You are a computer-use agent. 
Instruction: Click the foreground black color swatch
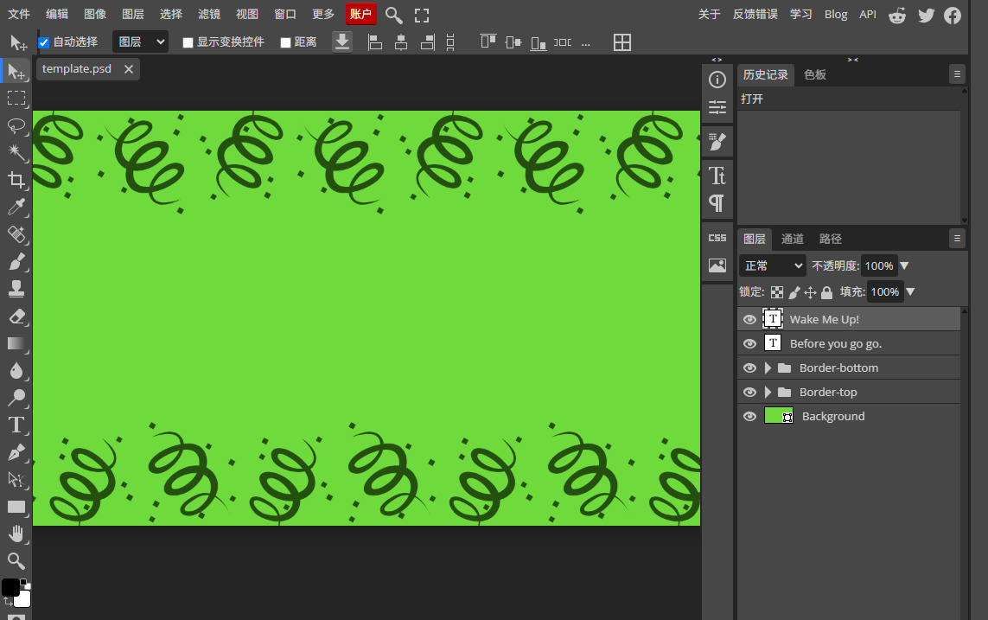coord(10,588)
